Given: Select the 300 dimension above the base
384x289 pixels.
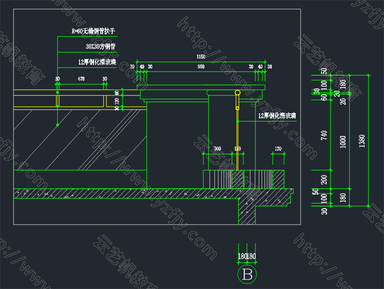Looking at the screenshot, I should [x=218, y=149].
